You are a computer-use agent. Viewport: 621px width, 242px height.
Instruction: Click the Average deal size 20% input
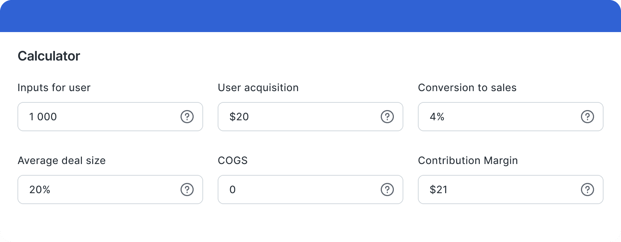[x=98, y=190]
